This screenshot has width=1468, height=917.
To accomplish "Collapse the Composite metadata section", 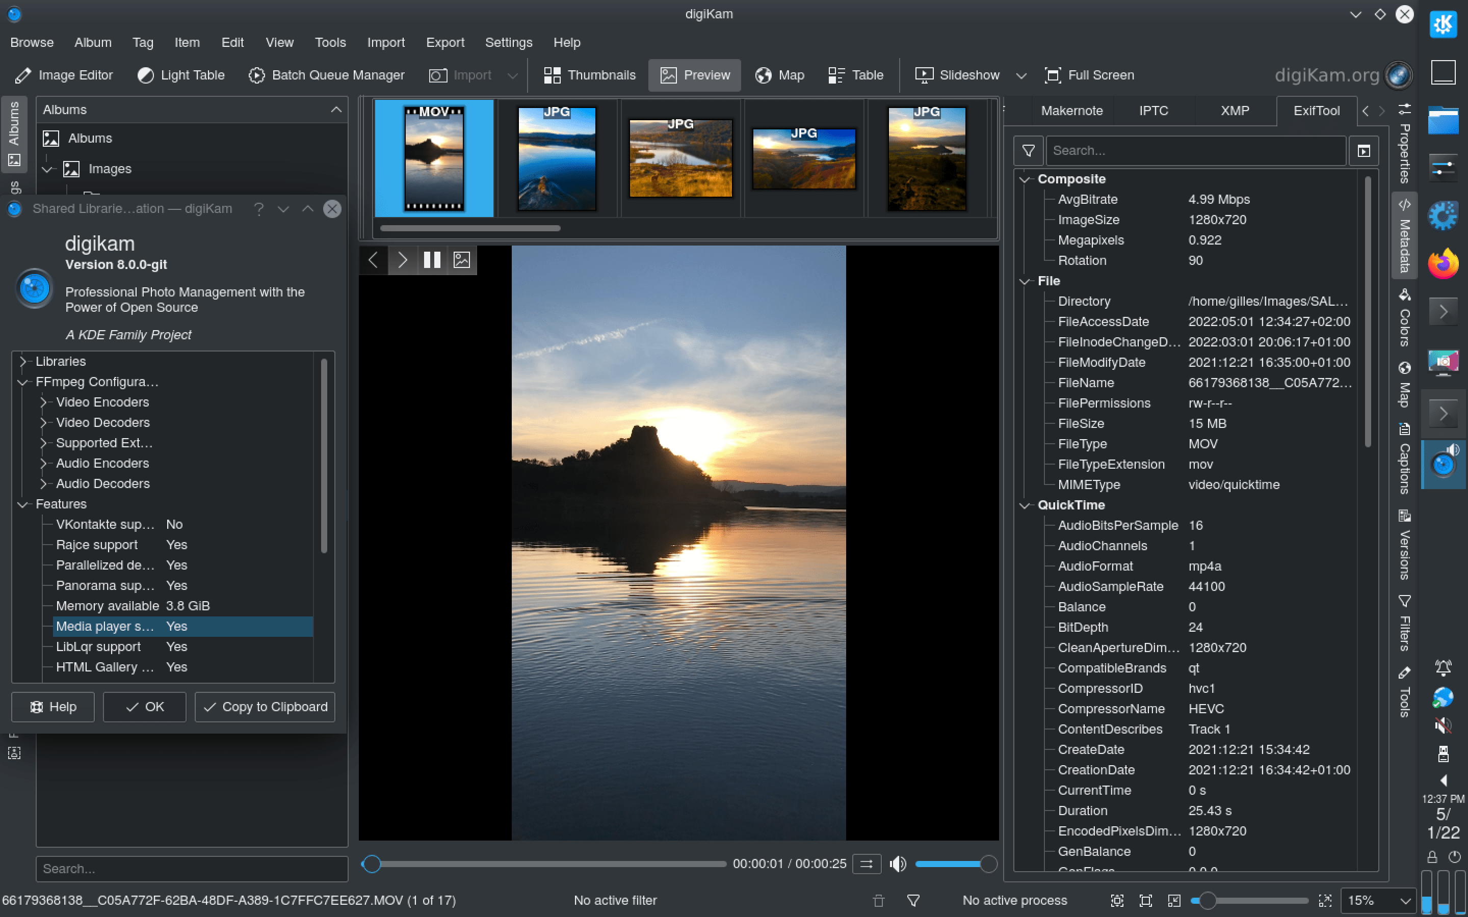I will 1025,179.
